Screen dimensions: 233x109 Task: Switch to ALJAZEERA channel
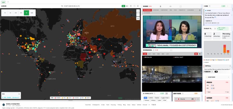(147, 13)
